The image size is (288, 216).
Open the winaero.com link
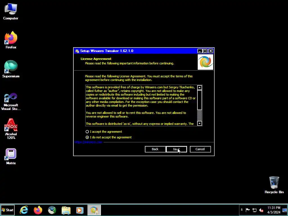[x=88, y=142]
